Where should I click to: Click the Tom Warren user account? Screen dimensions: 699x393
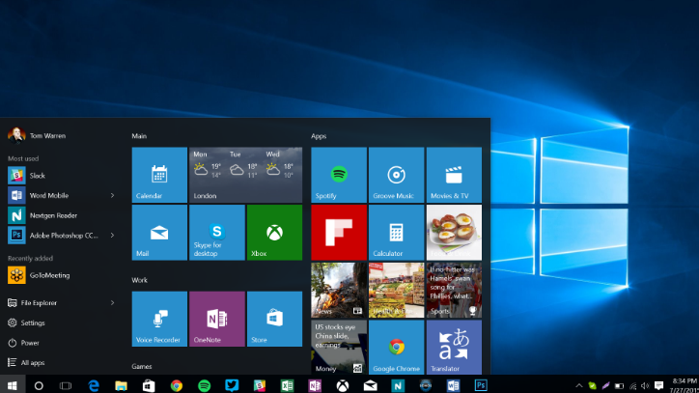pos(37,135)
